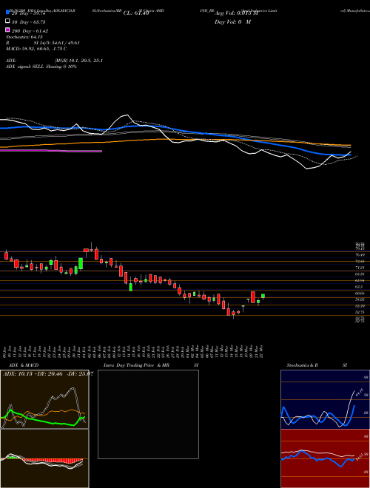Click the ADX (MGR) values line

[55, 61]
